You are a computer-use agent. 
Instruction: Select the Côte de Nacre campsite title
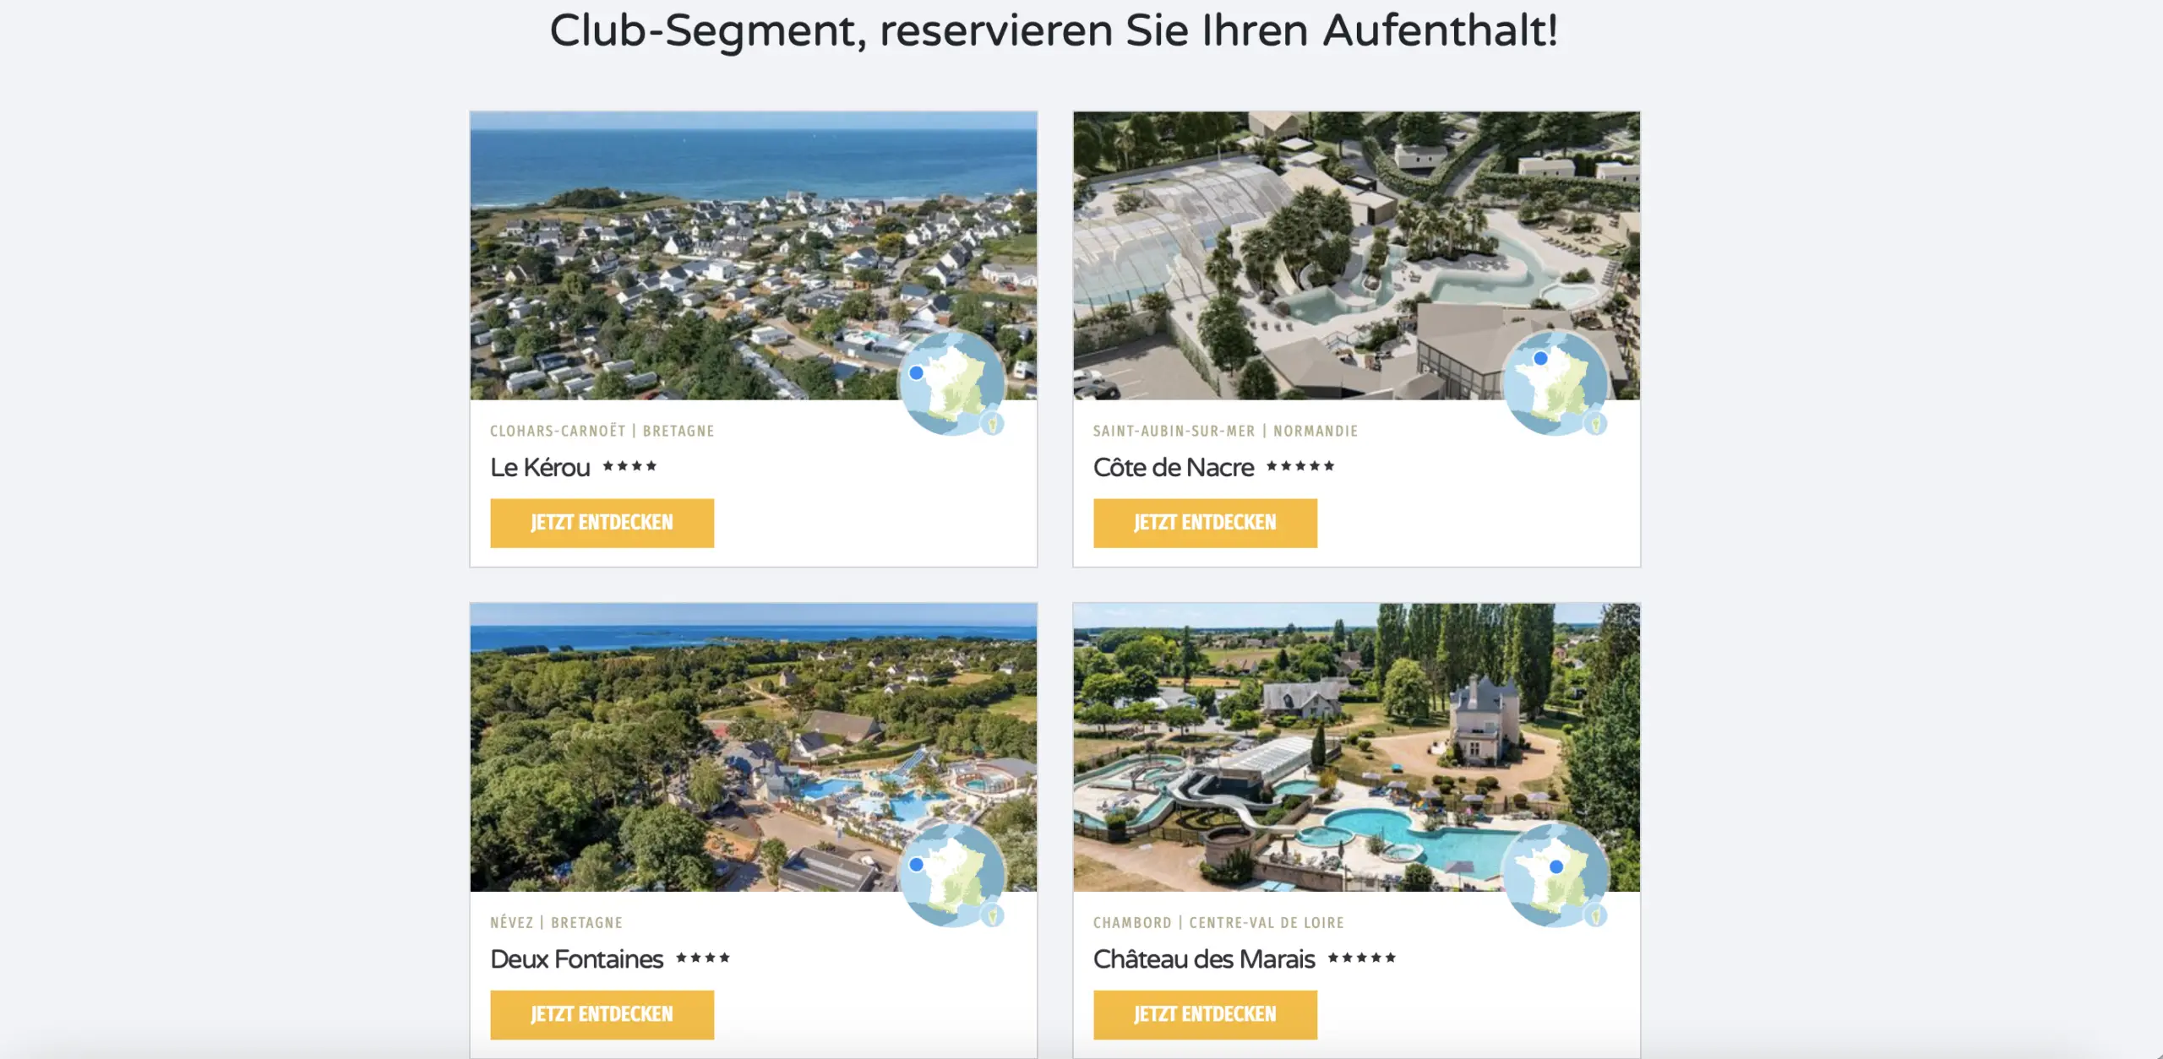(1174, 467)
